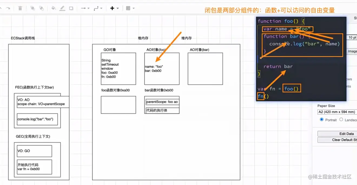
Task: Click the Clear Default Style button
Action: coord(337,140)
